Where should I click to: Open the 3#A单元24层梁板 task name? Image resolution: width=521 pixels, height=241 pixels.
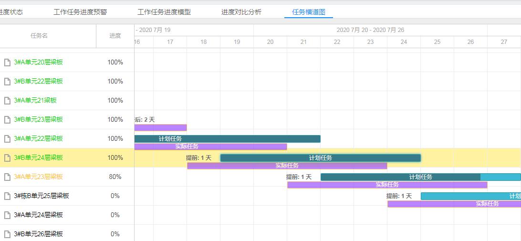pyautogui.click(x=38, y=215)
